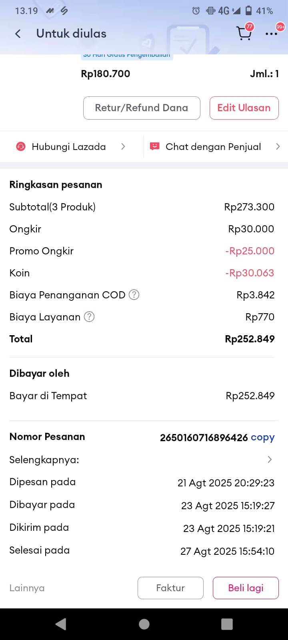The image size is (288, 640).
Task: Show info for Biaya Layanan
Action: (90, 317)
